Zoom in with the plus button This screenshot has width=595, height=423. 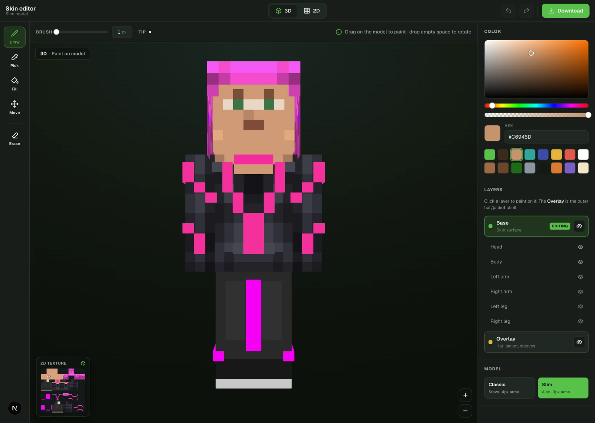pyautogui.click(x=465, y=395)
